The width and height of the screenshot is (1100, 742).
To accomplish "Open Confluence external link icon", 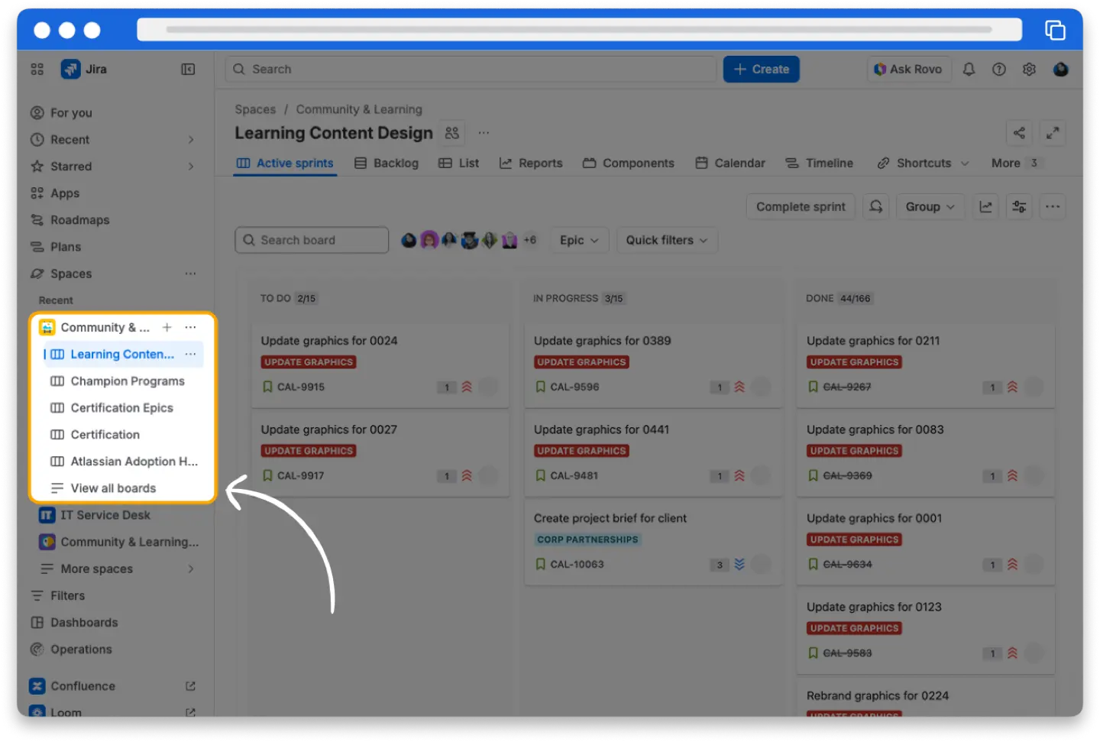I will [190, 687].
